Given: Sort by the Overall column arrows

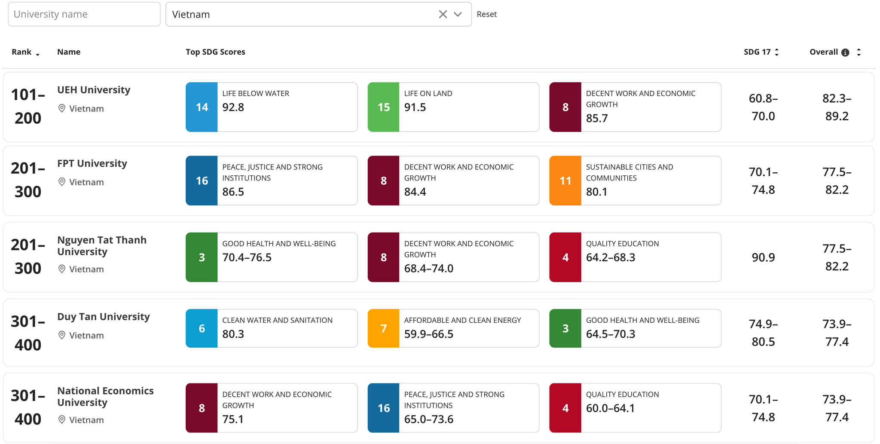Looking at the screenshot, I should [859, 52].
